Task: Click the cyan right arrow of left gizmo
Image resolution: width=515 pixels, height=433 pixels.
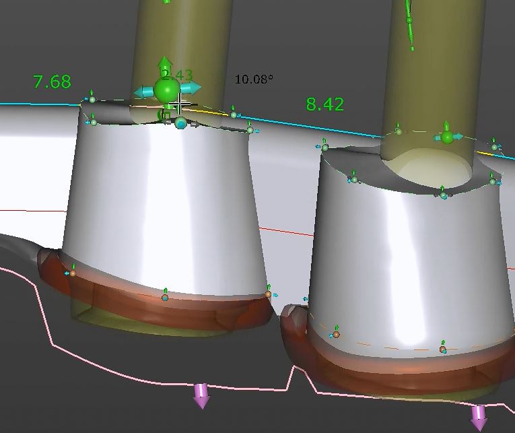Action: tap(193, 88)
